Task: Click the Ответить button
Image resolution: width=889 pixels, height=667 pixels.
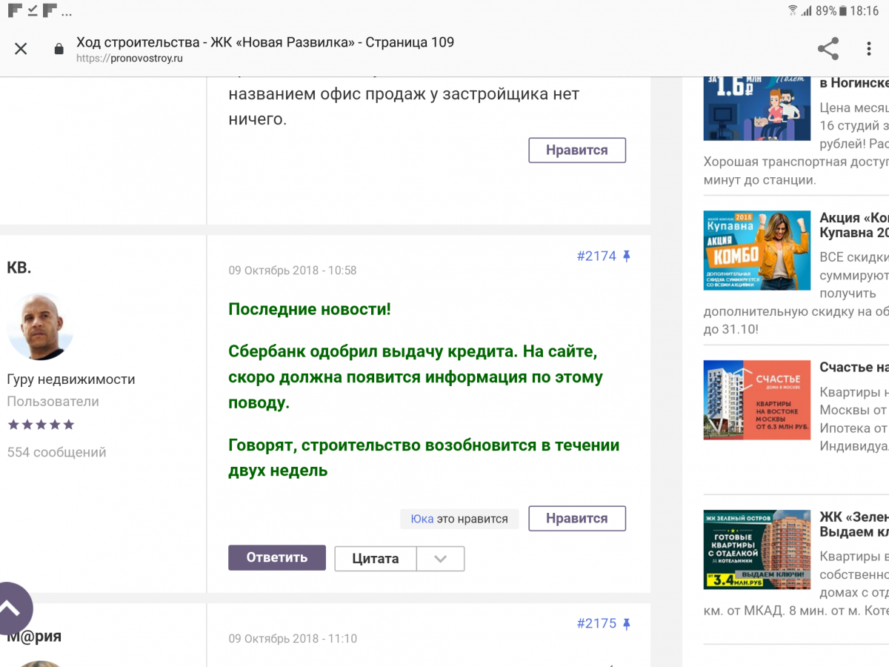Action: (x=277, y=558)
